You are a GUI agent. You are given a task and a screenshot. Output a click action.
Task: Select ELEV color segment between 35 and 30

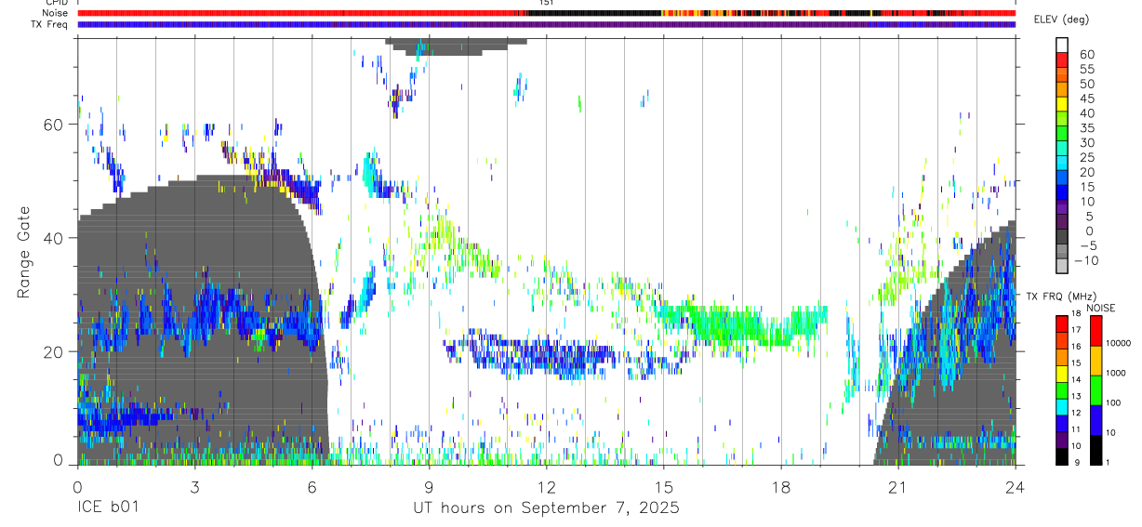(x=1062, y=133)
